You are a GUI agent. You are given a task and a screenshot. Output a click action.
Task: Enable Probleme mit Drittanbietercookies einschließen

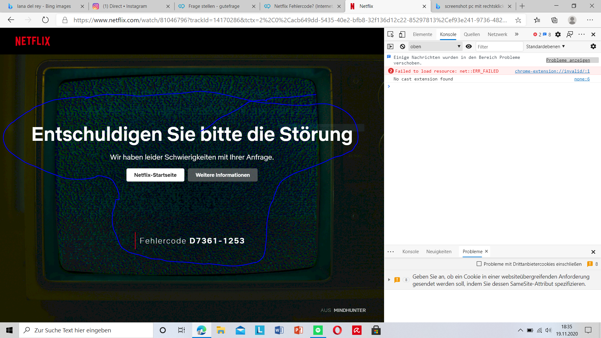coord(479,264)
